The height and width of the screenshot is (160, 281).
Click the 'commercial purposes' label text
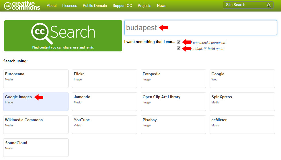(x=209, y=43)
